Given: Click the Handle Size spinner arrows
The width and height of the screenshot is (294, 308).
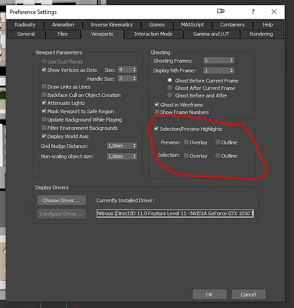Looking at the screenshot, I should [x=134, y=78].
